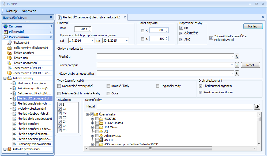The width and height of the screenshot is (267, 156).
Task: Select Přehled chyb a nedostatků report
Action: pyautogui.click(x=35, y=119)
